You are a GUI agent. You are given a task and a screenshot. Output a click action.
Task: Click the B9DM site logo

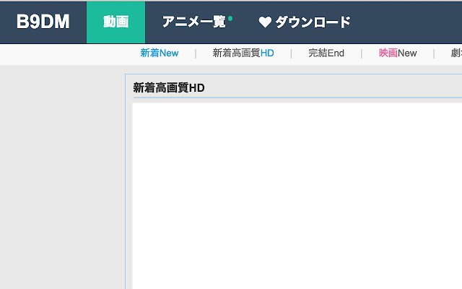43,22
